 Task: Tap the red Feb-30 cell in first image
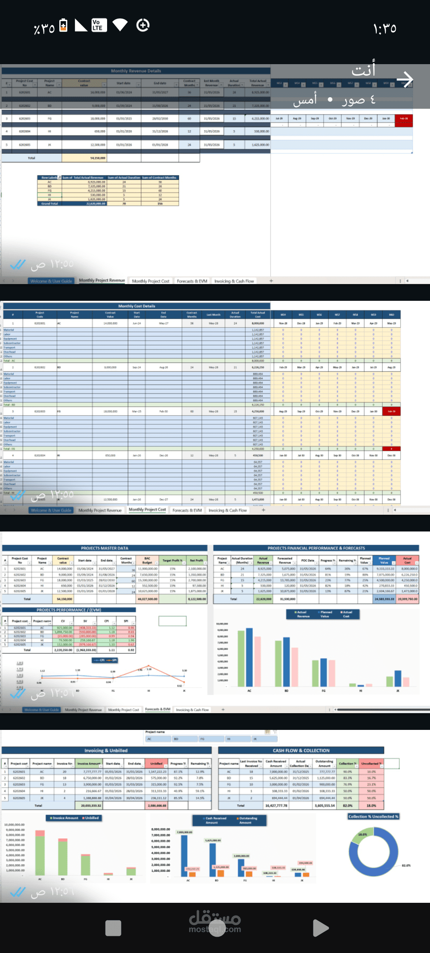click(x=404, y=118)
